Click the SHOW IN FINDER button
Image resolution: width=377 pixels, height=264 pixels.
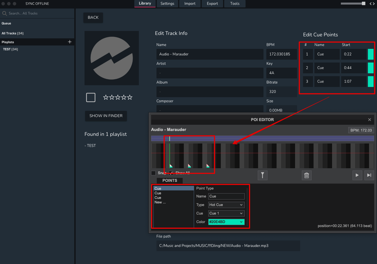(106, 116)
